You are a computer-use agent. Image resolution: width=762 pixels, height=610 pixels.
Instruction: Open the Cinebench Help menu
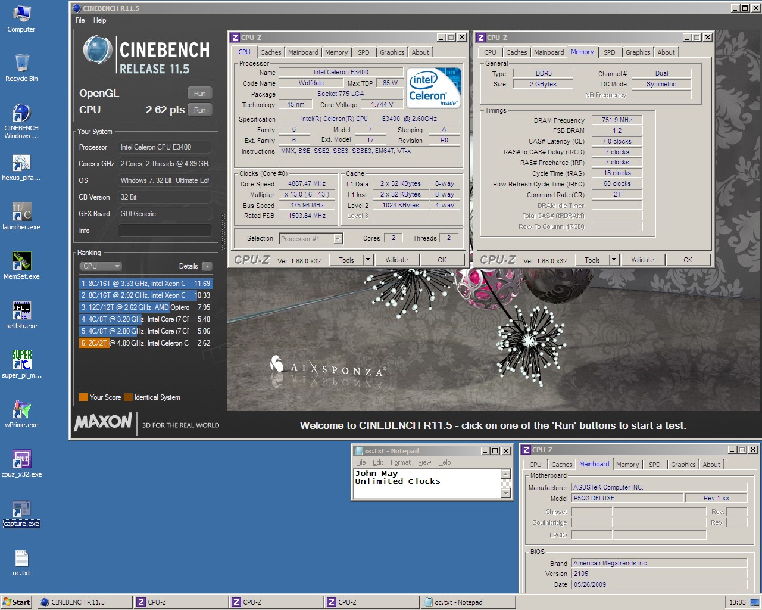click(99, 20)
